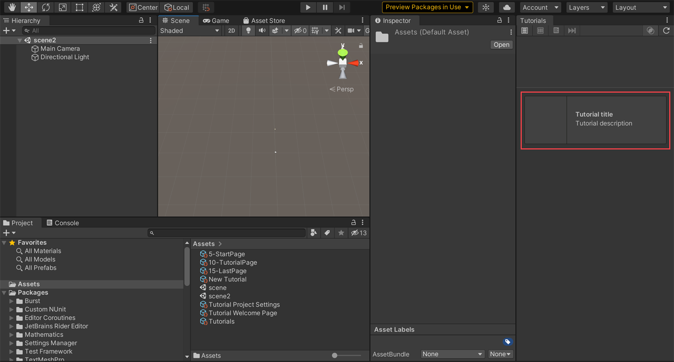This screenshot has height=362, width=674.
Task: Switch to the Console tab
Action: (x=63, y=223)
